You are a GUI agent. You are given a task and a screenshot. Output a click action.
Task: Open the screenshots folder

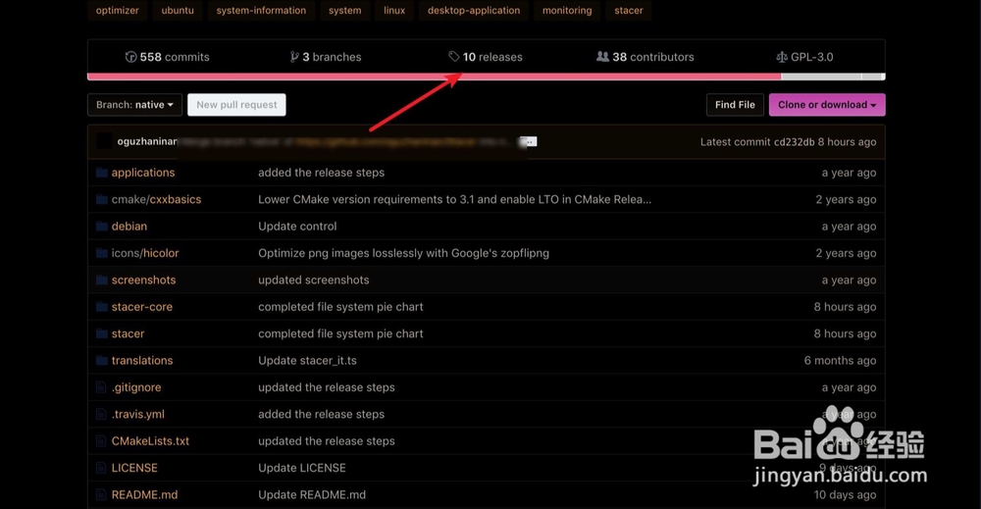144,280
